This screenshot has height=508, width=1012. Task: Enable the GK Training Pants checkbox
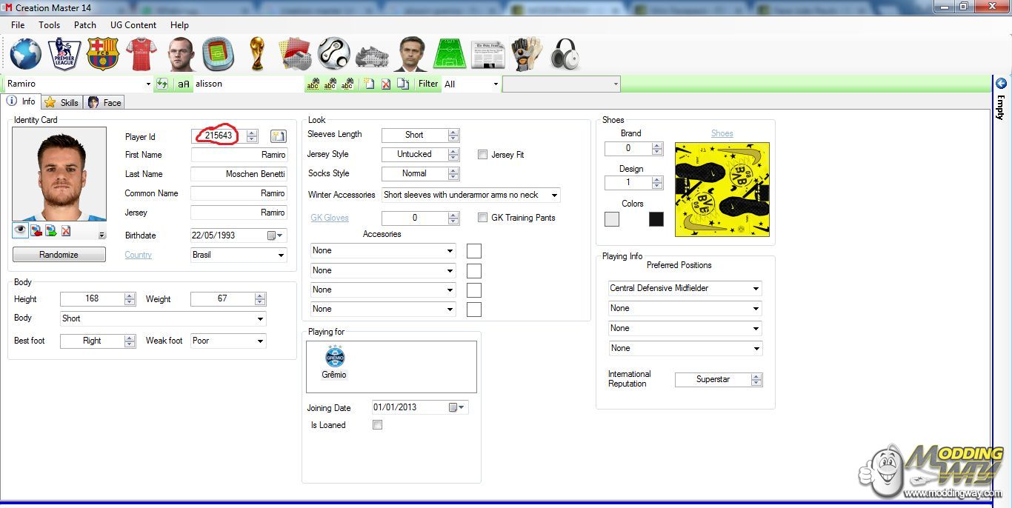[483, 218]
